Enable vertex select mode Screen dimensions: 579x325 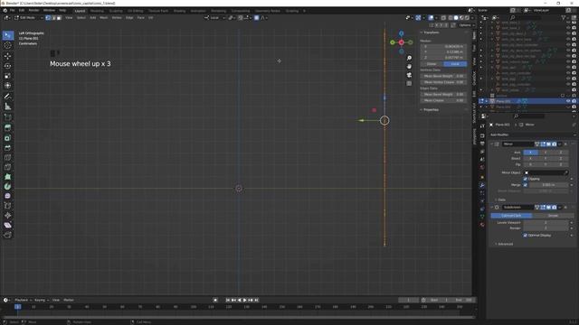tap(48, 18)
